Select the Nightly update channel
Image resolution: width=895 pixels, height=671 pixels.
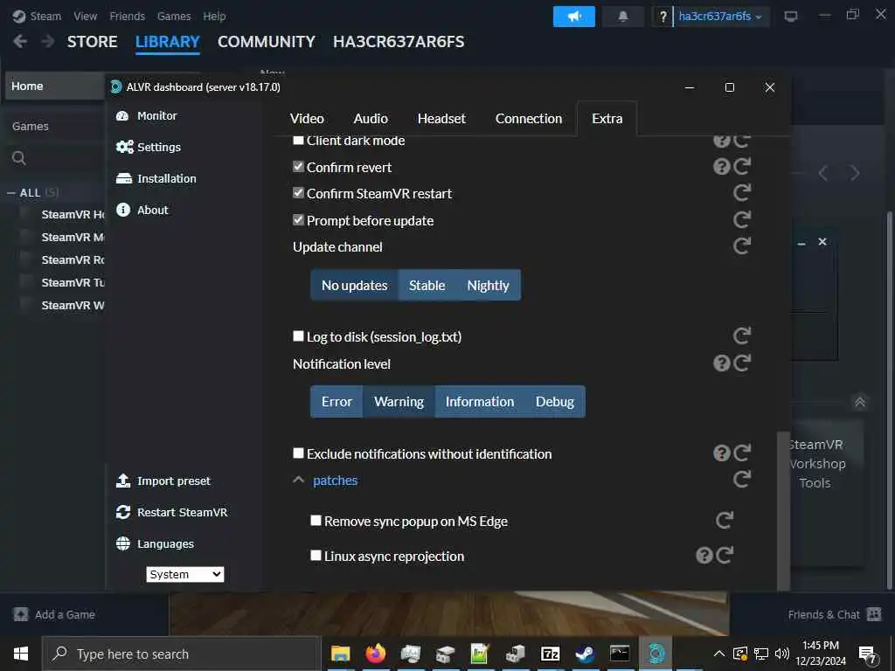(x=488, y=286)
